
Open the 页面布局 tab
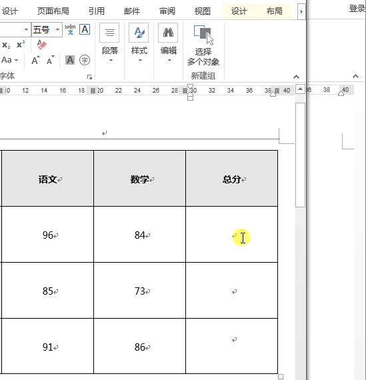[x=53, y=11]
